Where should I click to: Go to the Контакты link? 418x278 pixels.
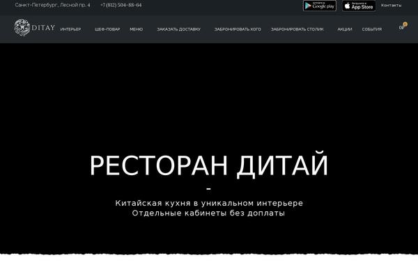tap(391, 6)
